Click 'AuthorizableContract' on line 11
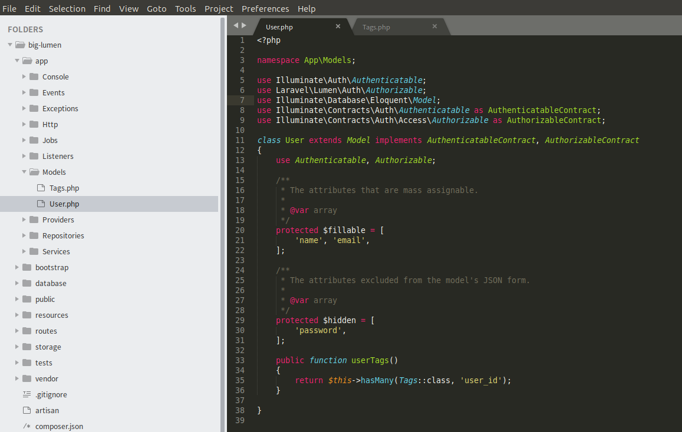 (592, 140)
